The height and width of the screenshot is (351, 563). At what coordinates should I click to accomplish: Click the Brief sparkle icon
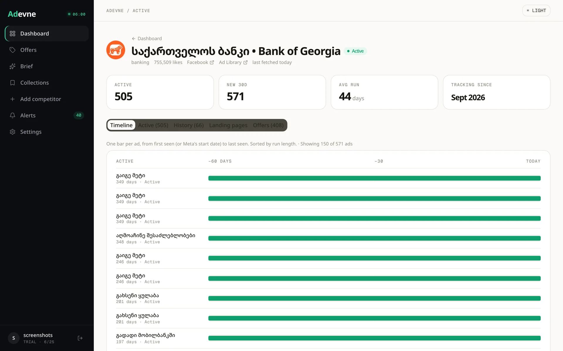pos(12,66)
